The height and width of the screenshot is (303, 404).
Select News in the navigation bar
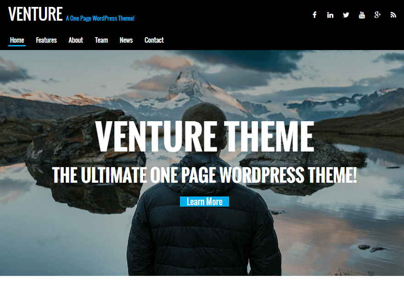click(126, 40)
